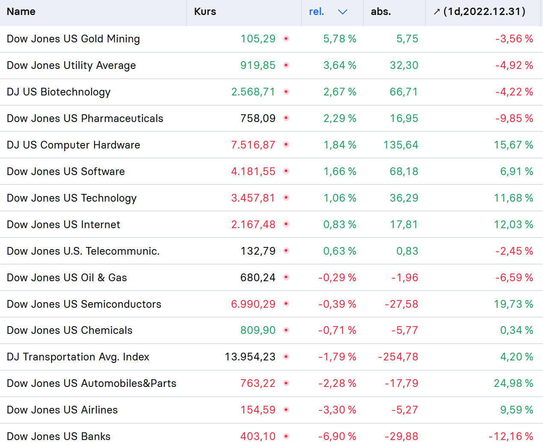Click the arrow icon in the 1d,2022.12.31 header

(437, 12)
